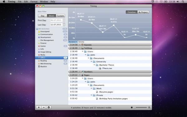Viewport: 187px width, 117px height.
Task: Expand the Numbers activity group
Action: pyautogui.click(x=80, y=72)
